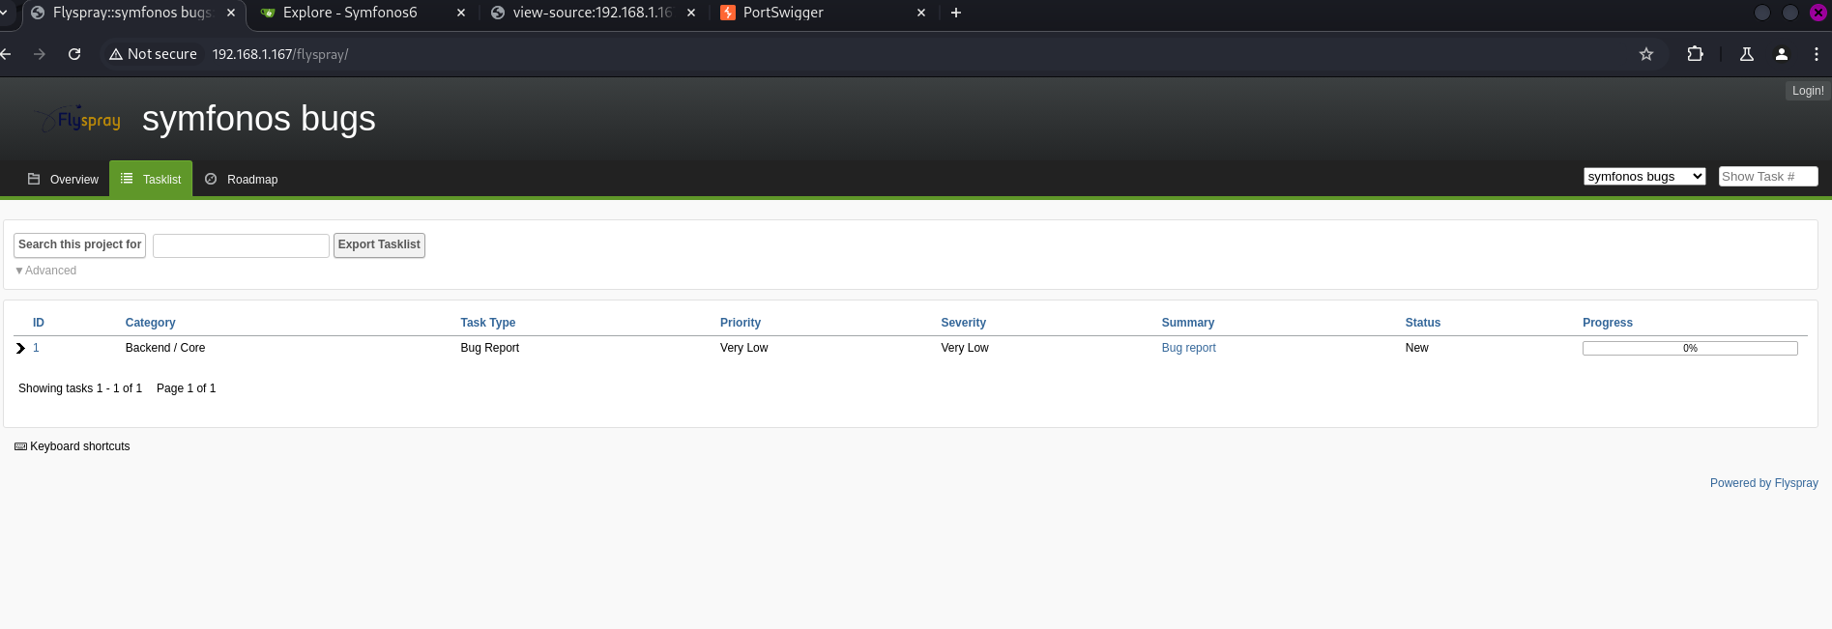Image resolution: width=1832 pixels, height=629 pixels.
Task: Click the Export Tasklist button
Action: (x=379, y=244)
